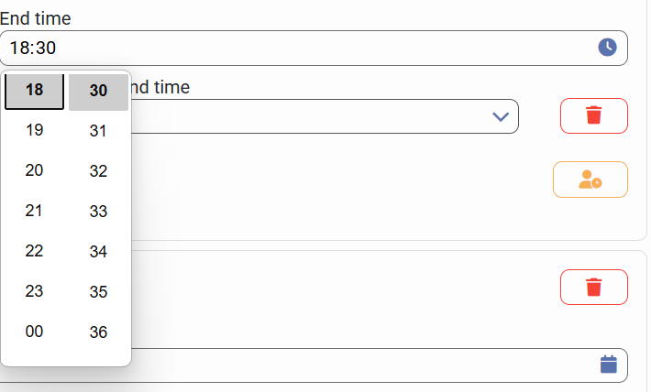Click the orange user clock button
The height and width of the screenshot is (392, 651).
[x=590, y=180]
